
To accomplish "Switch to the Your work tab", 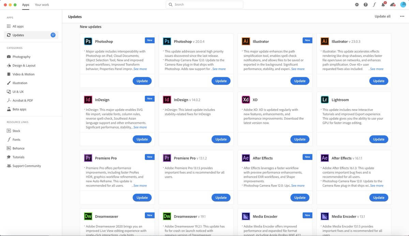I will tap(42, 5).
